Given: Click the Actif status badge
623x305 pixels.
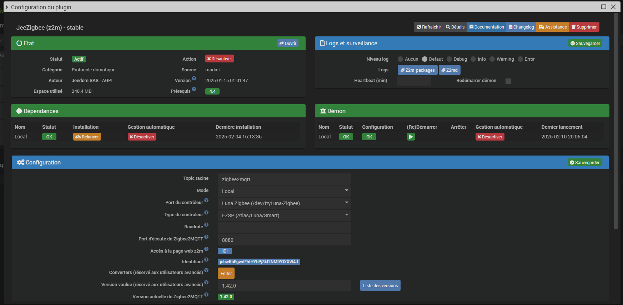Looking at the screenshot, I should click(x=79, y=59).
